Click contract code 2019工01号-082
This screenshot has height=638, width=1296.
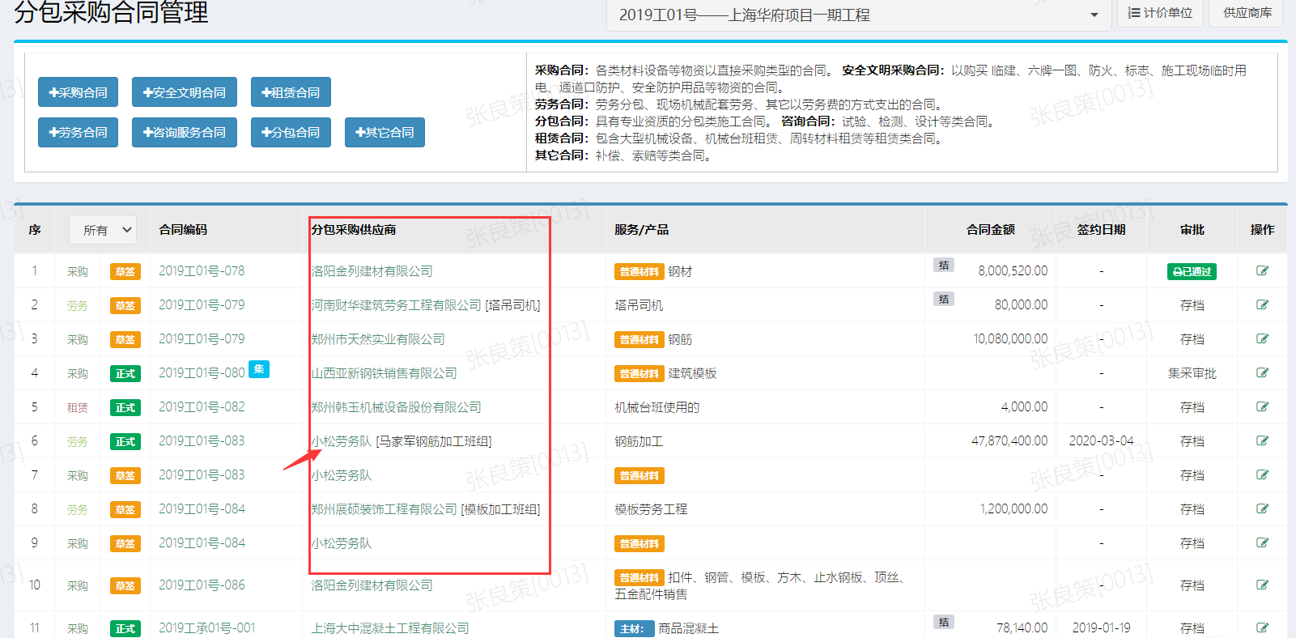click(x=202, y=407)
